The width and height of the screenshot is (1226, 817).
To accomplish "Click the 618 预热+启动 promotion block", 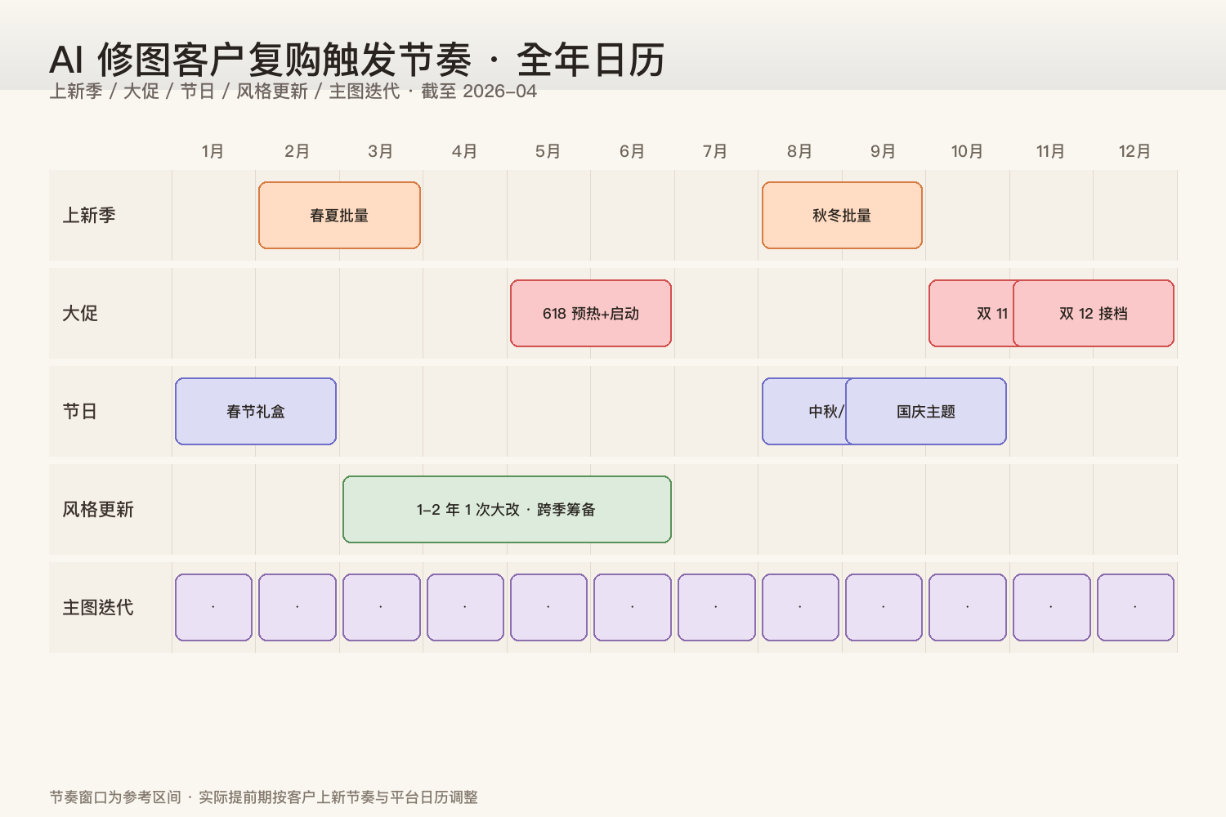I will pyautogui.click(x=590, y=314).
